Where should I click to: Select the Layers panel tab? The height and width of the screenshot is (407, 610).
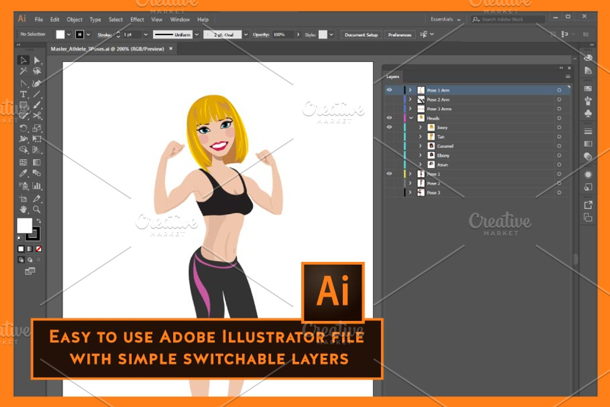[x=393, y=77]
